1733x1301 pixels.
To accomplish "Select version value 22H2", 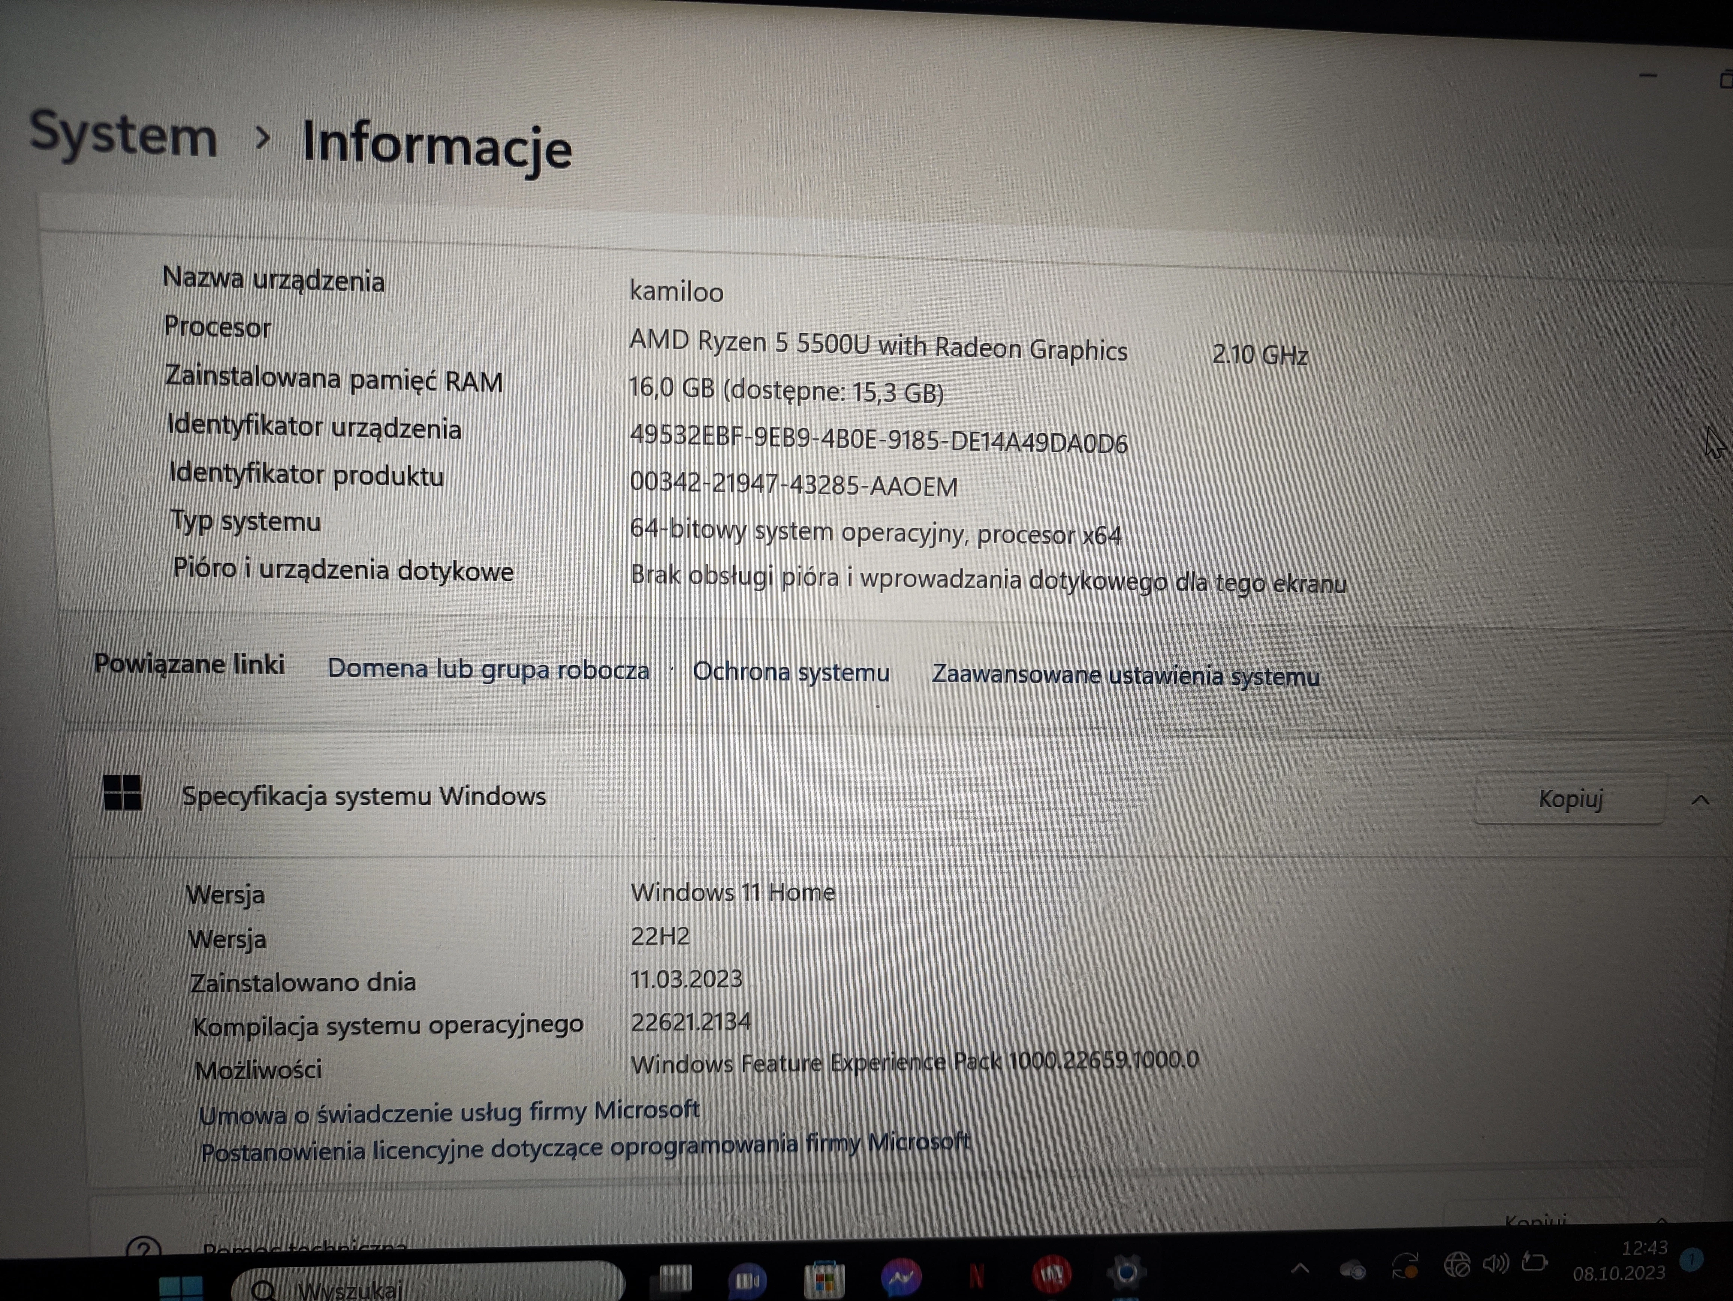I will (660, 936).
